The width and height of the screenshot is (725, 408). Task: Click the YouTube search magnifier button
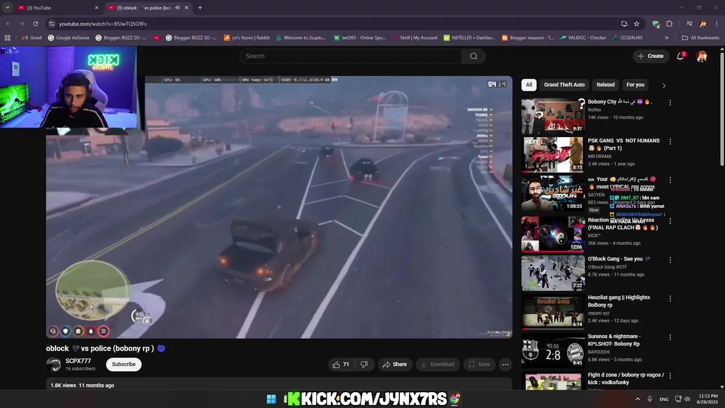pyautogui.click(x=474, y=56)
